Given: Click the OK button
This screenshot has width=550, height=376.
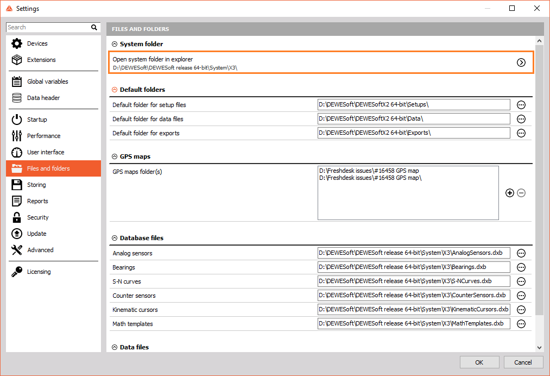Looking at the screenshot, I should pos(479,362).
